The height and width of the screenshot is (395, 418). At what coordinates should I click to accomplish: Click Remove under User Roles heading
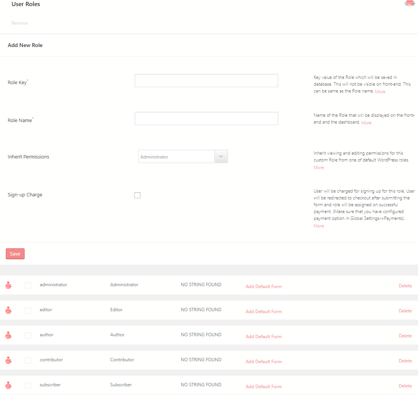(20, 23)
